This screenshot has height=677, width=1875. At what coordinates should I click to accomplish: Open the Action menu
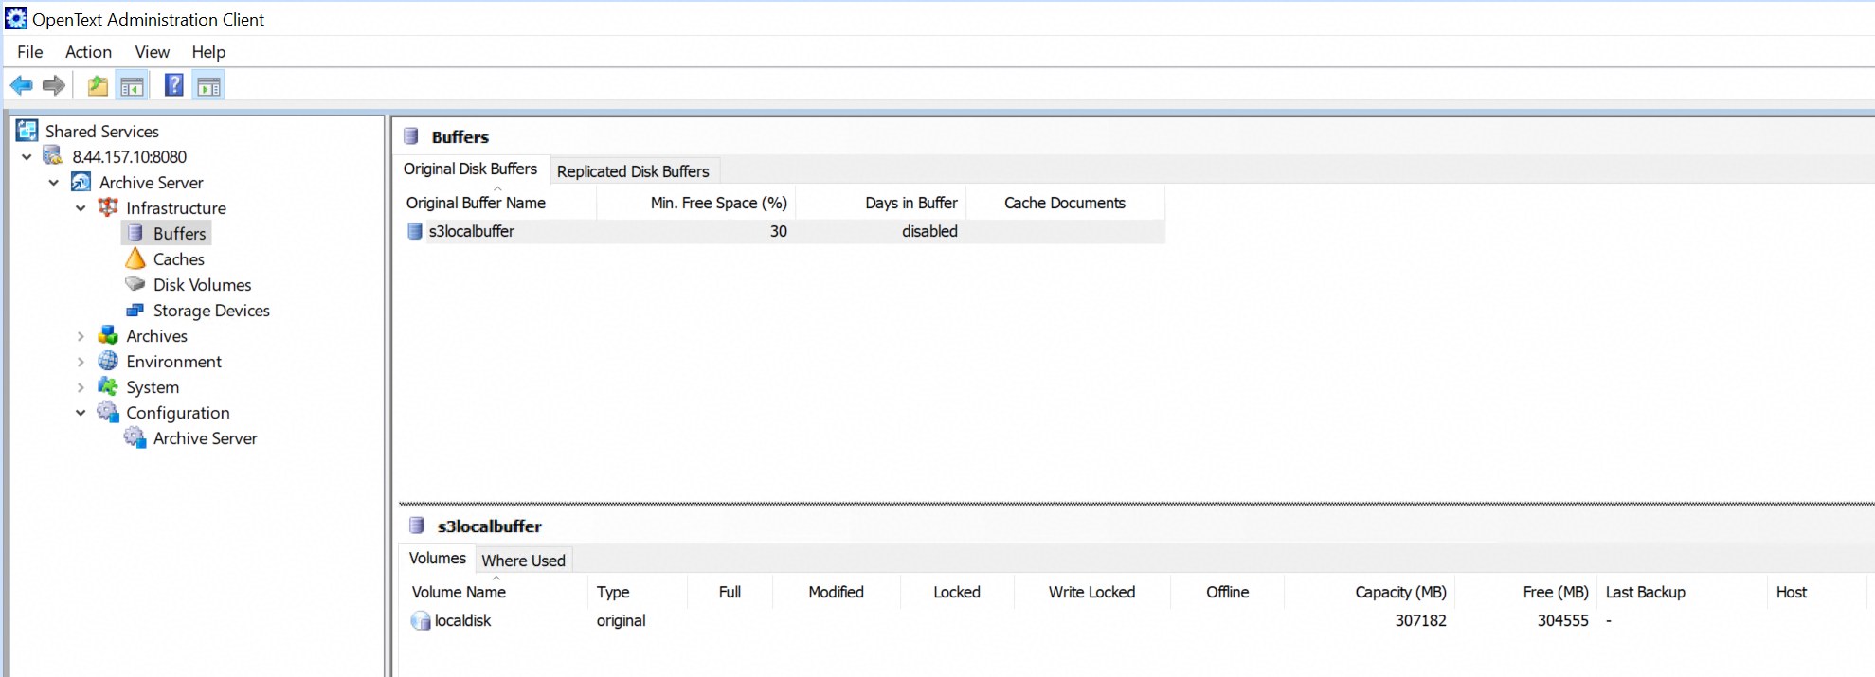coord(88,52)
